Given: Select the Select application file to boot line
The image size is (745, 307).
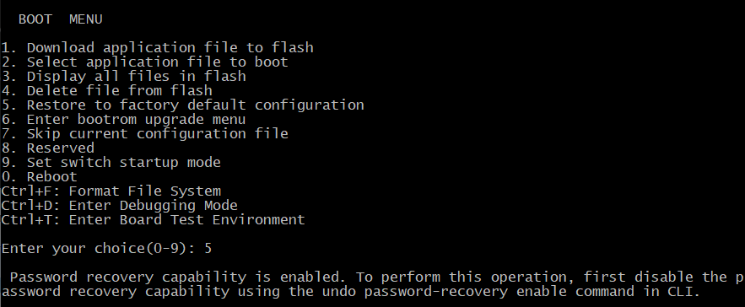Looking at the screenshot, I should tap(144, 62).
